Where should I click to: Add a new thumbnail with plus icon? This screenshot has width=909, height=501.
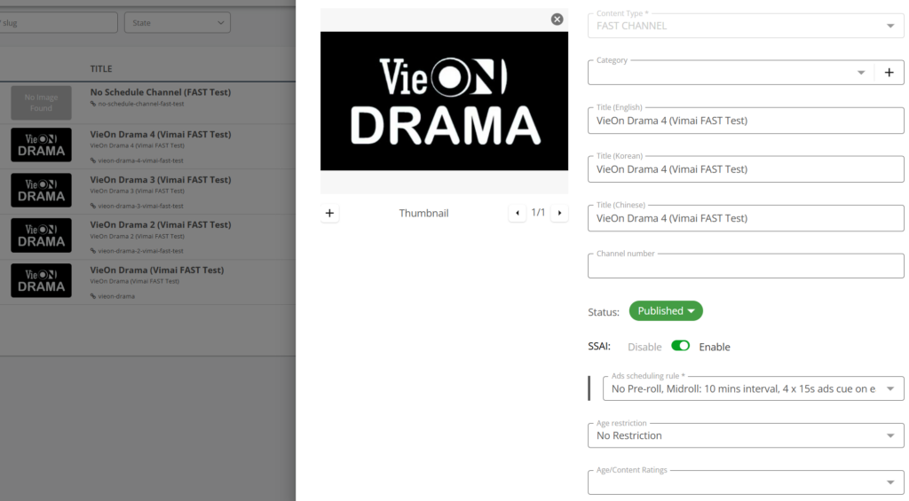[x=329, y=213]
